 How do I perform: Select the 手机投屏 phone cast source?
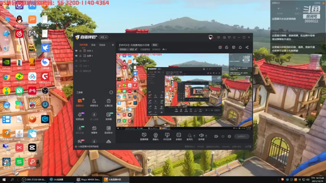coord(167,137)
